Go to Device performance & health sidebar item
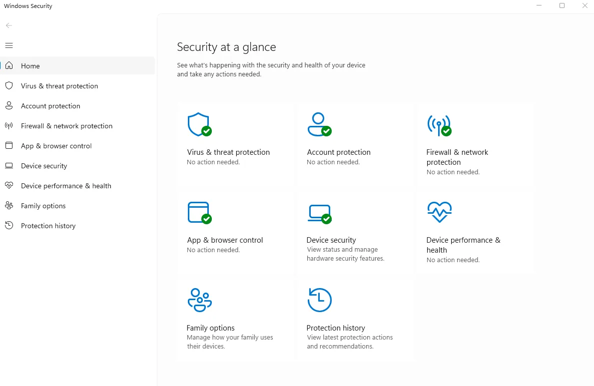 [x=77, y=186]
